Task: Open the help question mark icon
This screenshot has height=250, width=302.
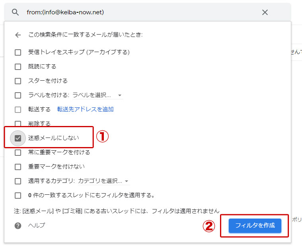Action: pos(18,226)
